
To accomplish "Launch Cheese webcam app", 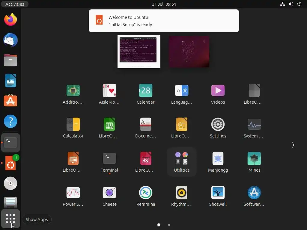I will point(109,193).
